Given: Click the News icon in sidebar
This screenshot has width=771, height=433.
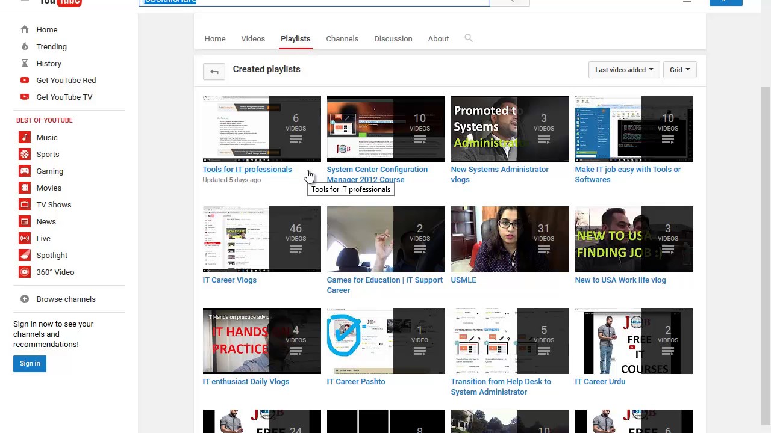Looking at the screenshot, I should click(x=24, y=221).
